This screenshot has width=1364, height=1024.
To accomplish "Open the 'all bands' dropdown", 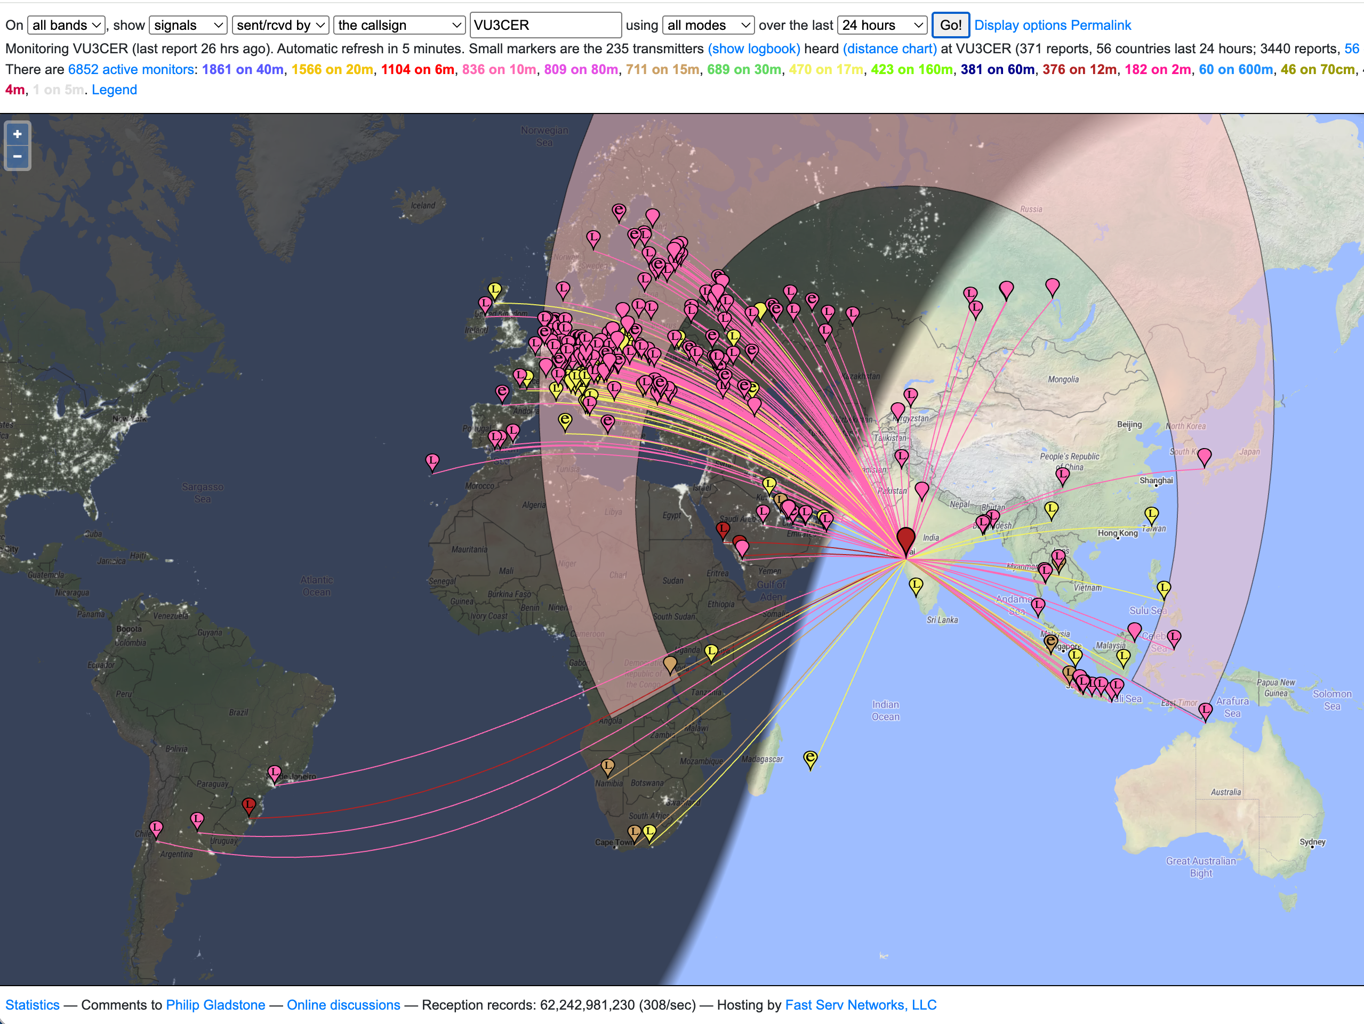I will (66, 25).
